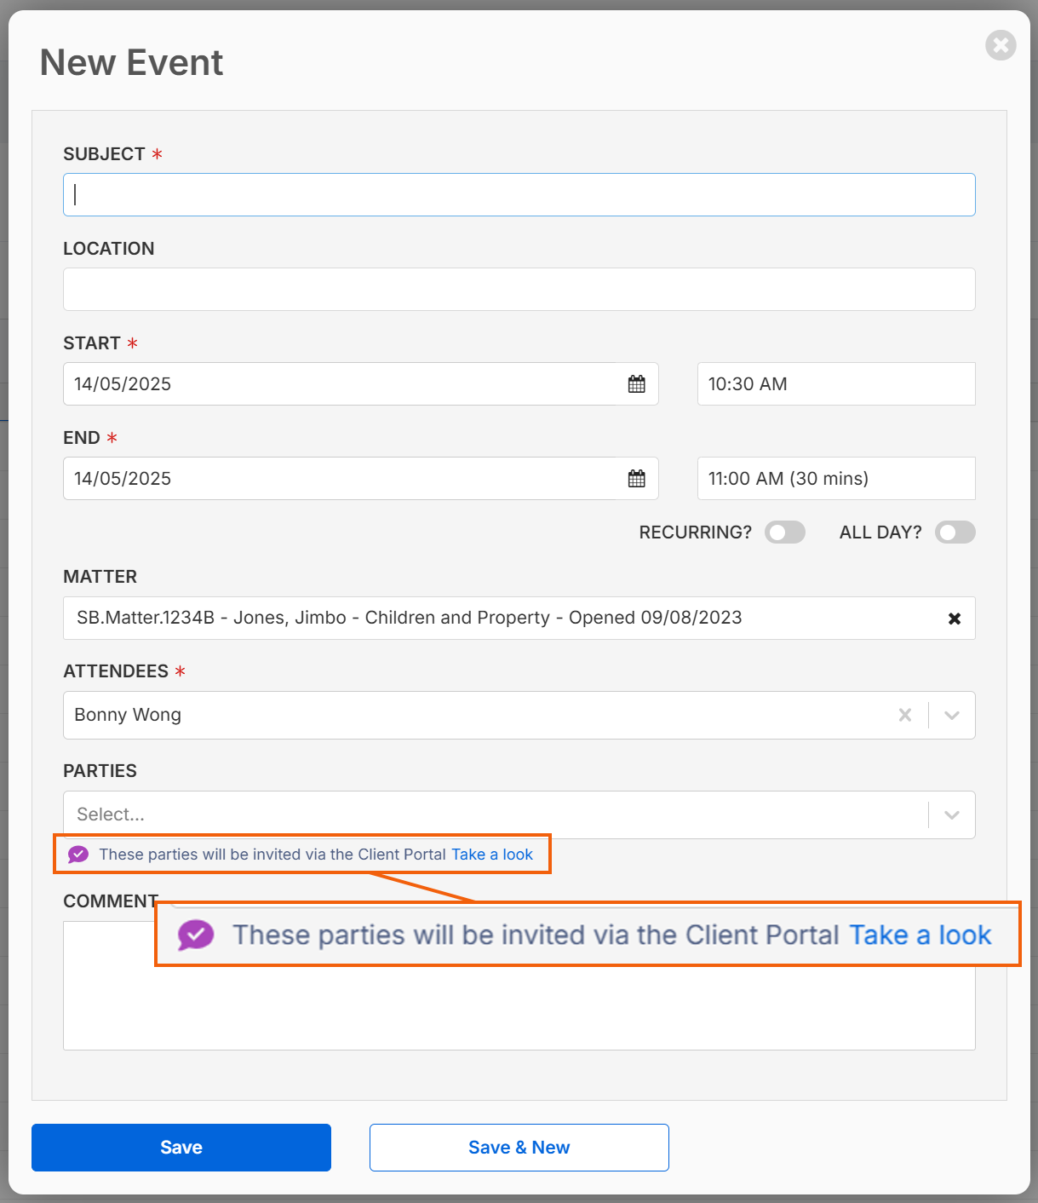Close the New Event dialog
This screenshot has width=1038, height=1203.
[x=1001, y=45]
